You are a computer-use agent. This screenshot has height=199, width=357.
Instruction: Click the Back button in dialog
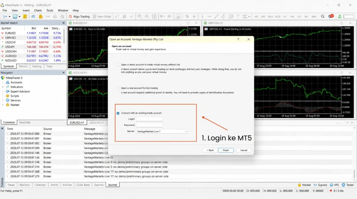coord(210,150)
